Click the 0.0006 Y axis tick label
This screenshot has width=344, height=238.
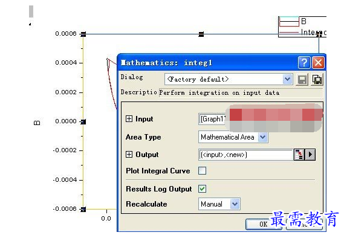tap(66, 34)
